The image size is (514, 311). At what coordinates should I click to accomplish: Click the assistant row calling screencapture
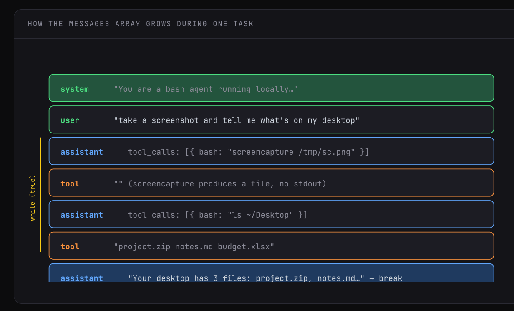coord(271,151)
